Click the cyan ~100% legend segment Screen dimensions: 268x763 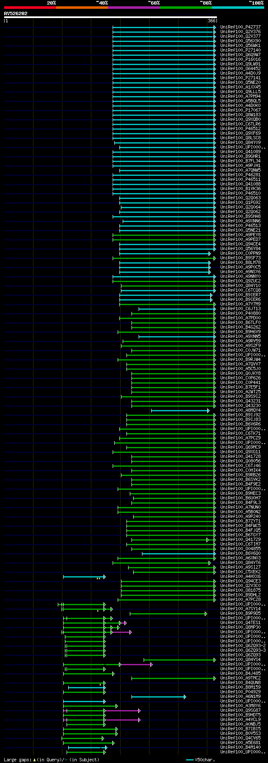(x=238, y=7)
